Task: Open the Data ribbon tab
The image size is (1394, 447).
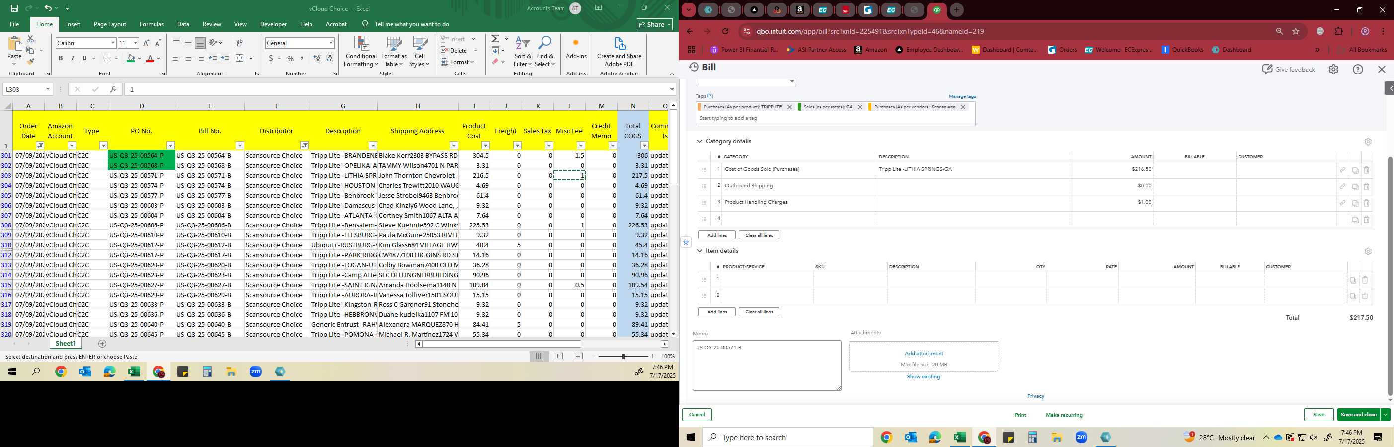Action: [183, 24]
